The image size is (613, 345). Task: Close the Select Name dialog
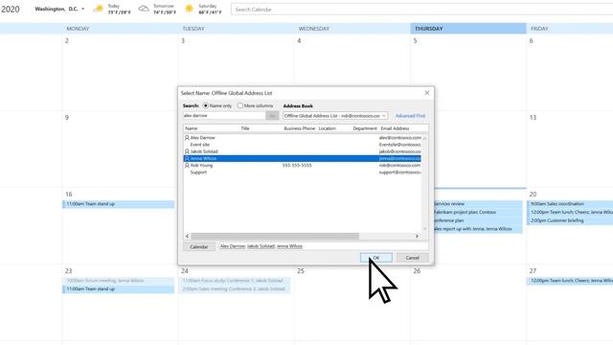point(427,93)
